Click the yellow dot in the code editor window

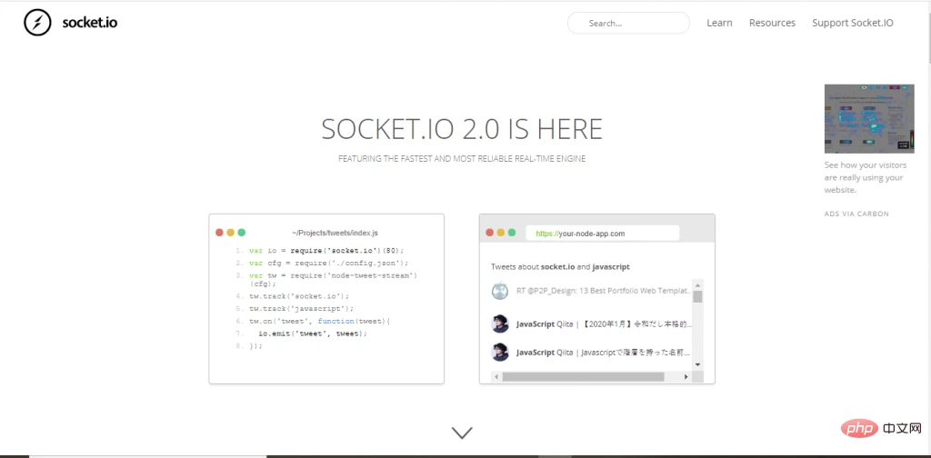tap(231, 233)
